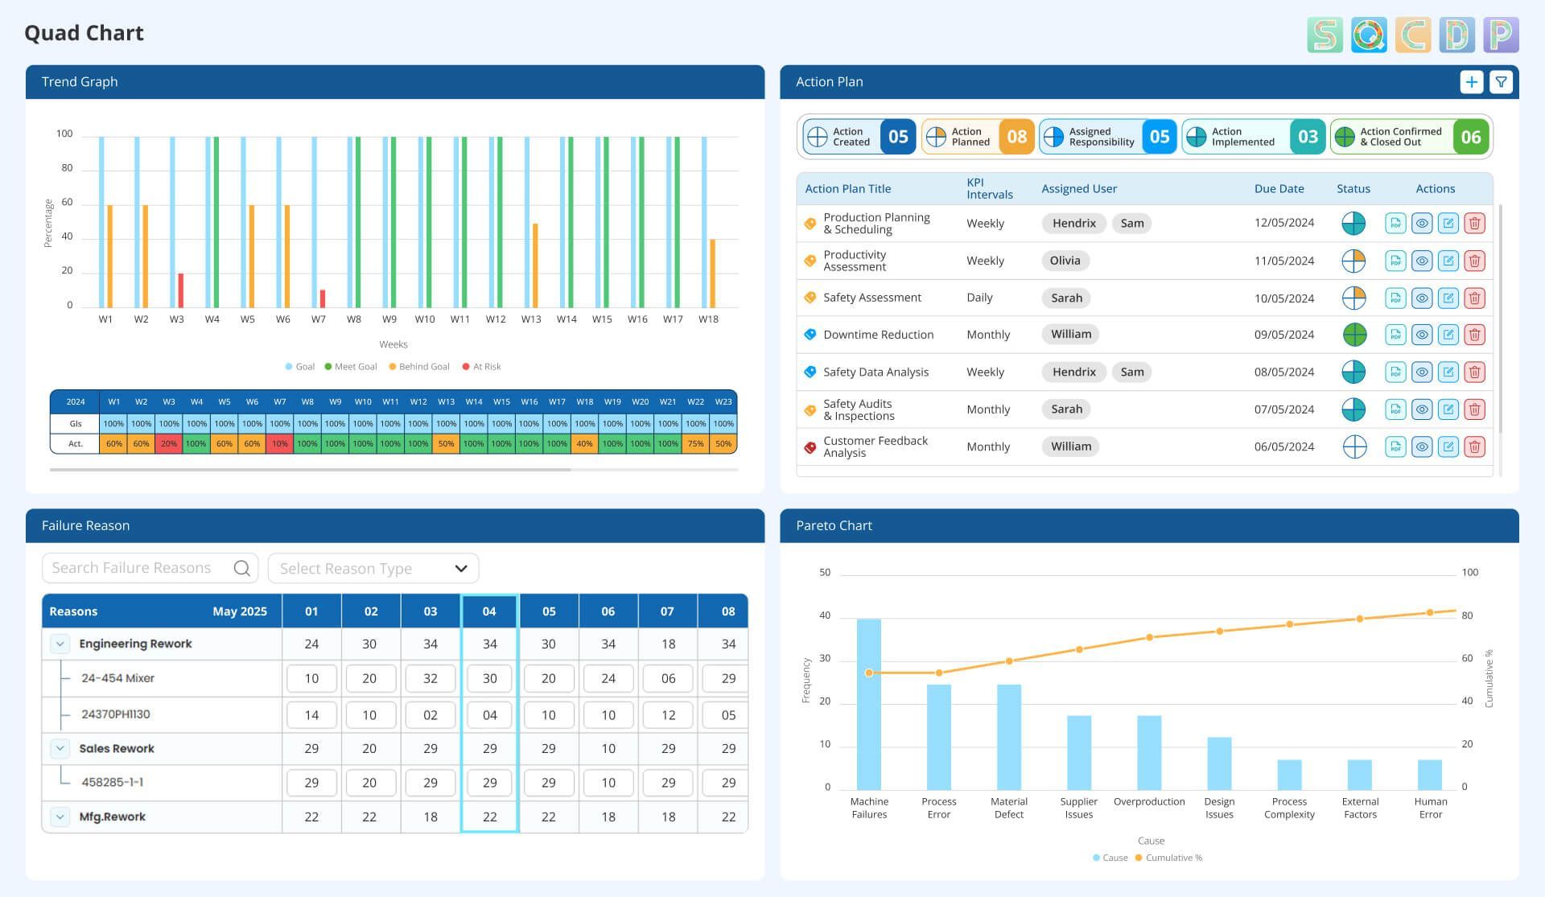
Task: Delete the Customer Feedback Analysis action
Action: pos(1474,446)
